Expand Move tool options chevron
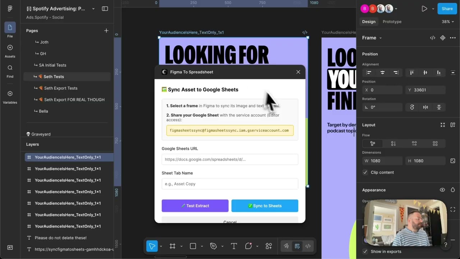This screenshot has height=259, width=460. click(161, 246)
